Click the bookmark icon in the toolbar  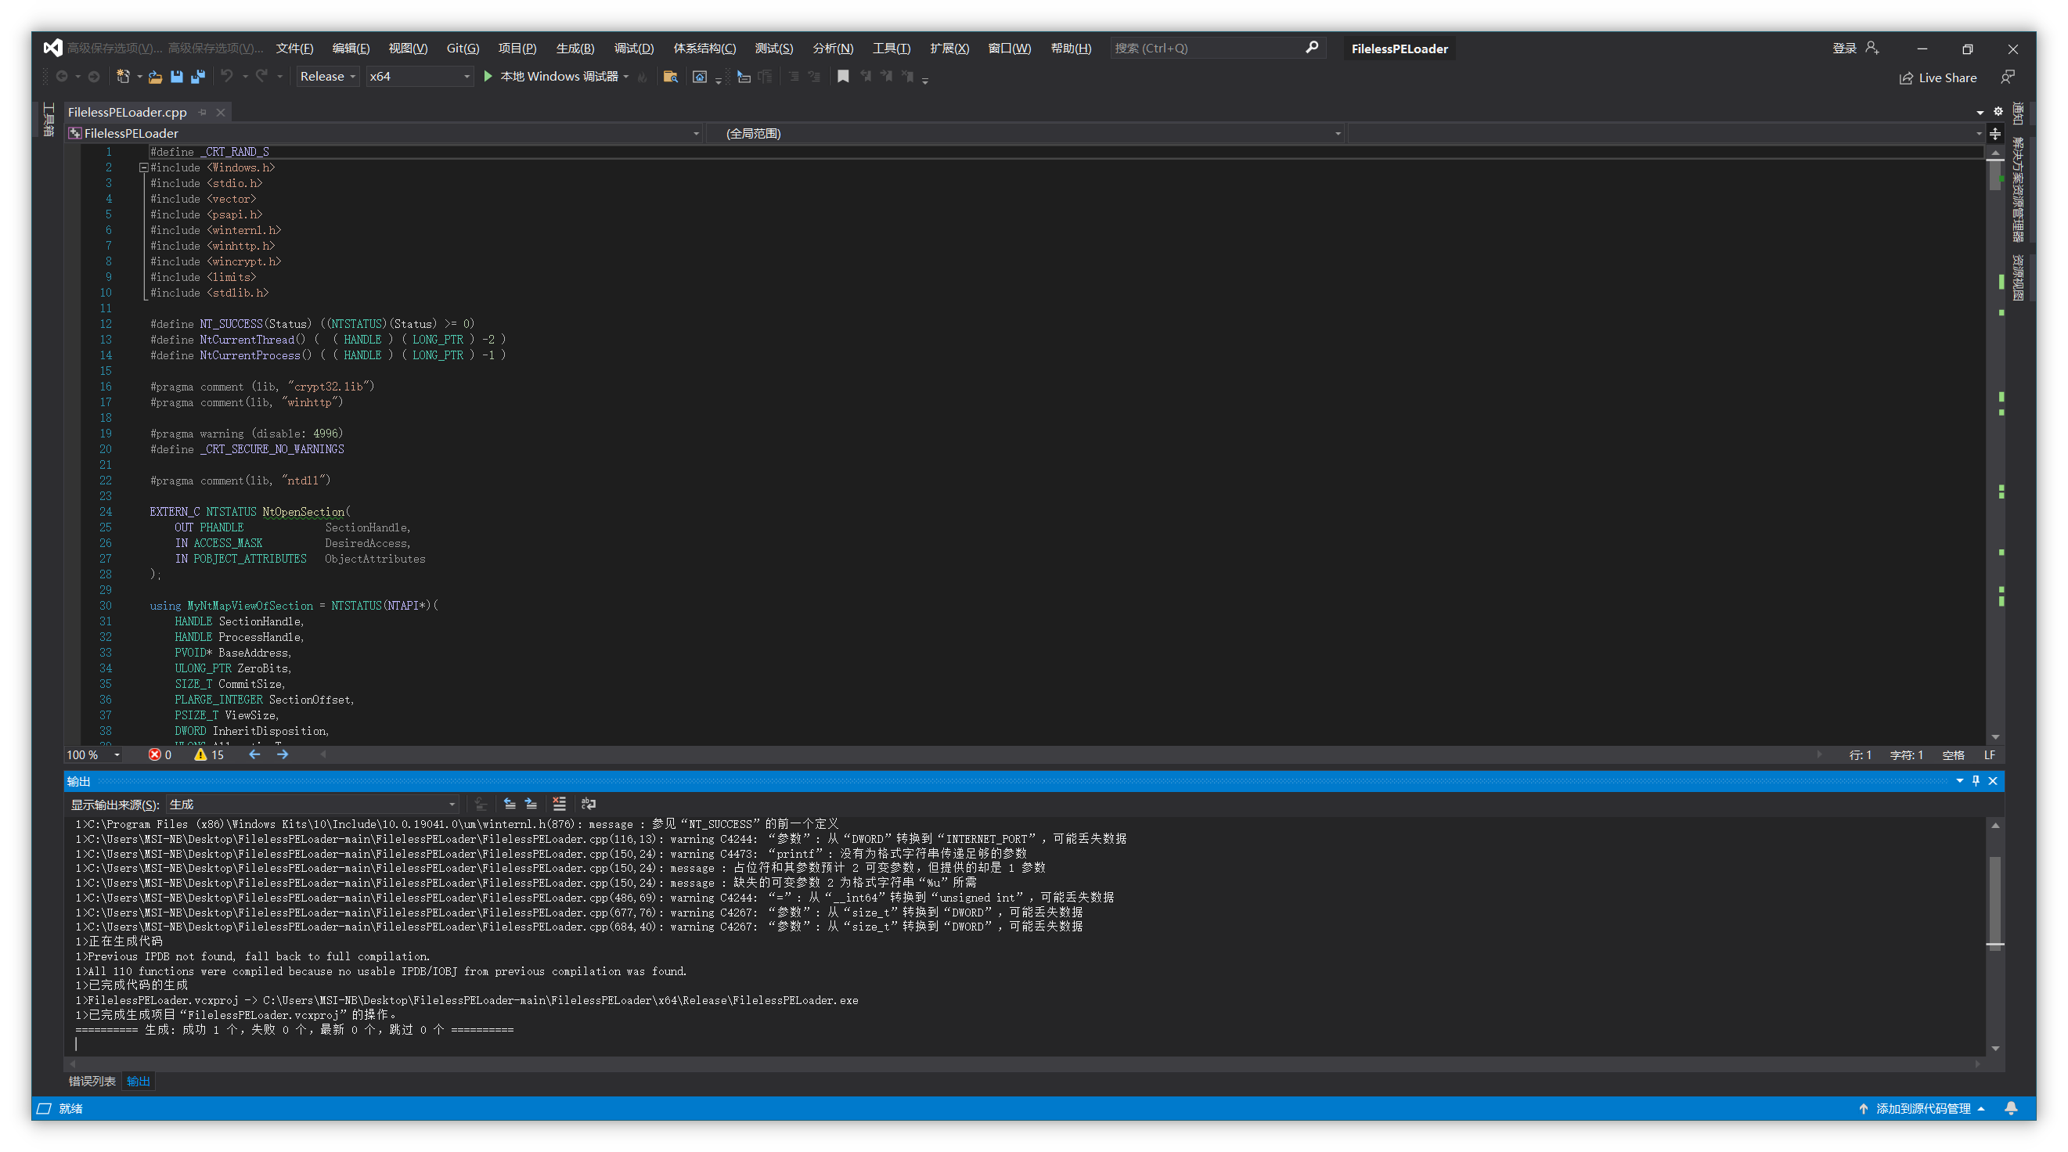(x=843, y=76)
